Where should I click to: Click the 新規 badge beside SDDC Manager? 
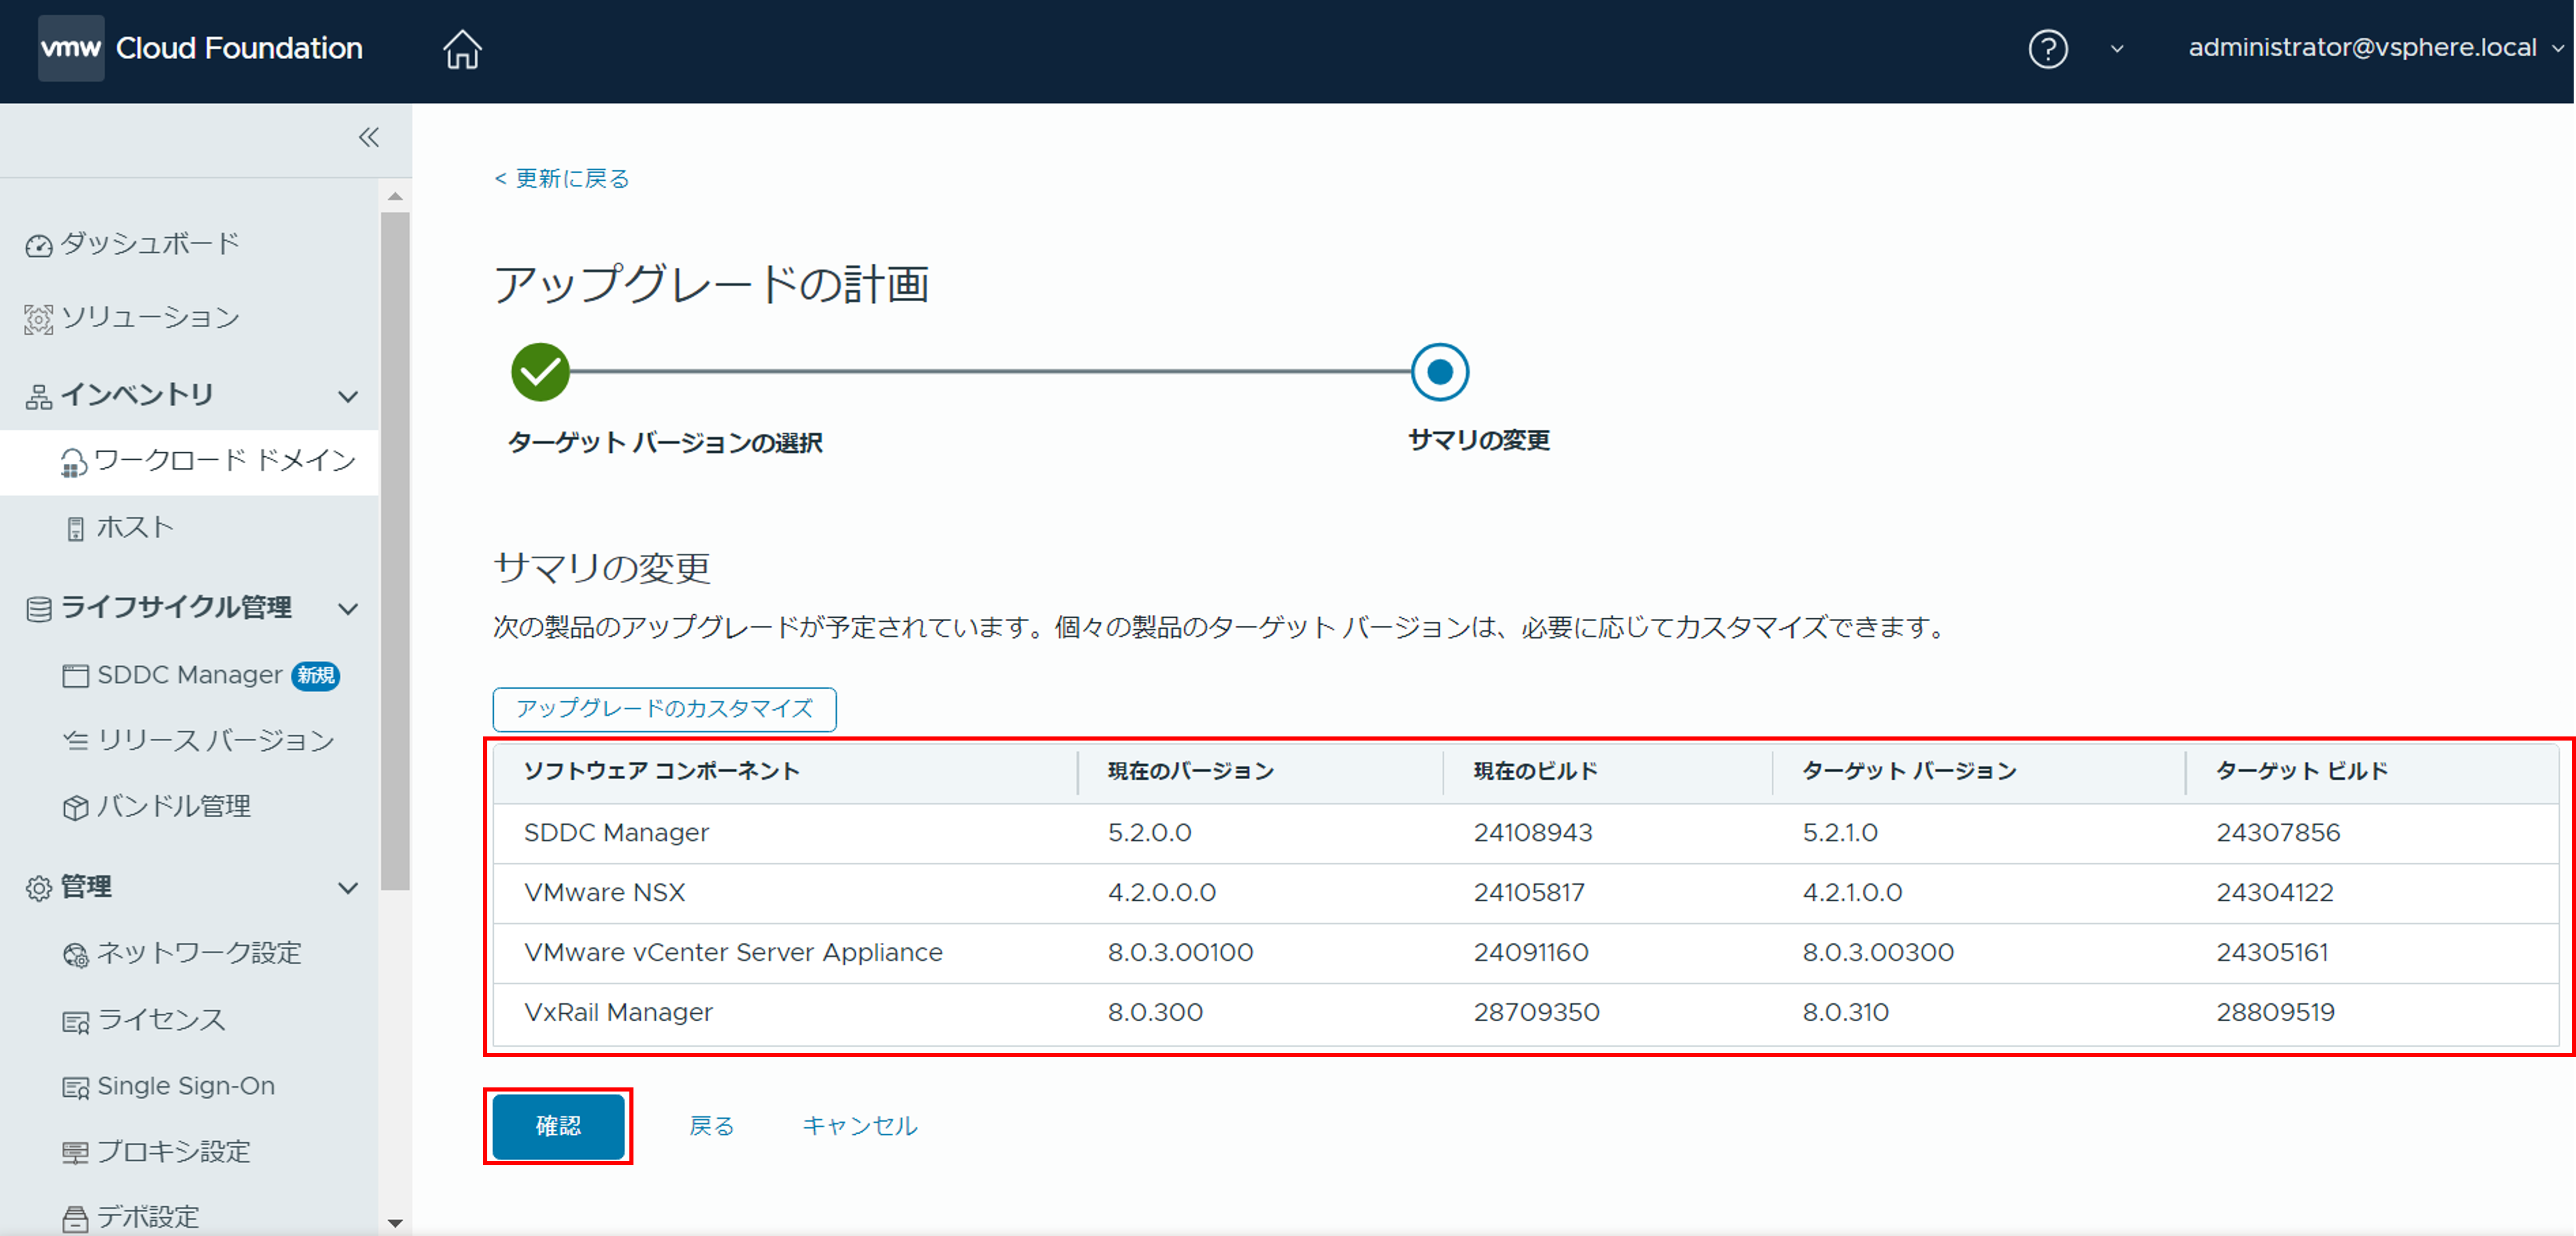316,676
